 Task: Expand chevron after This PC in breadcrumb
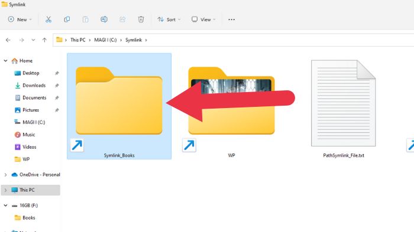point(90,40)
